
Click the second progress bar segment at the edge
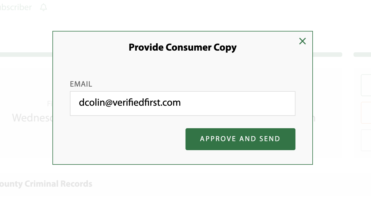[362, 55]
